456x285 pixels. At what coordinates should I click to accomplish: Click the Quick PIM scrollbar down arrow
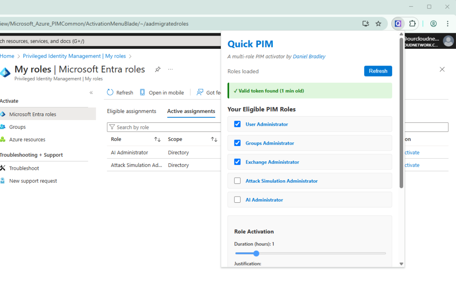pyautogui.click(x=401, y=264)
